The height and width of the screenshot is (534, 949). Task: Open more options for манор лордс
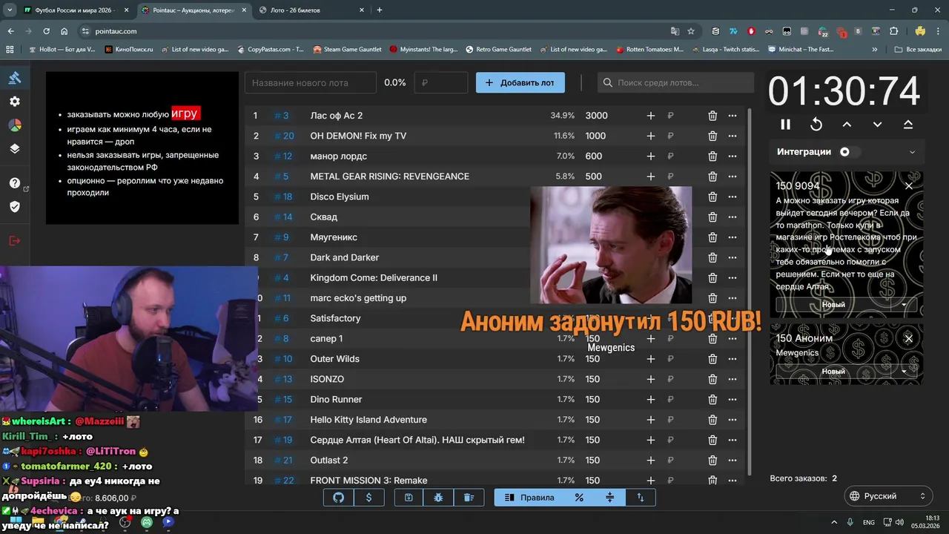pos(733,156)
